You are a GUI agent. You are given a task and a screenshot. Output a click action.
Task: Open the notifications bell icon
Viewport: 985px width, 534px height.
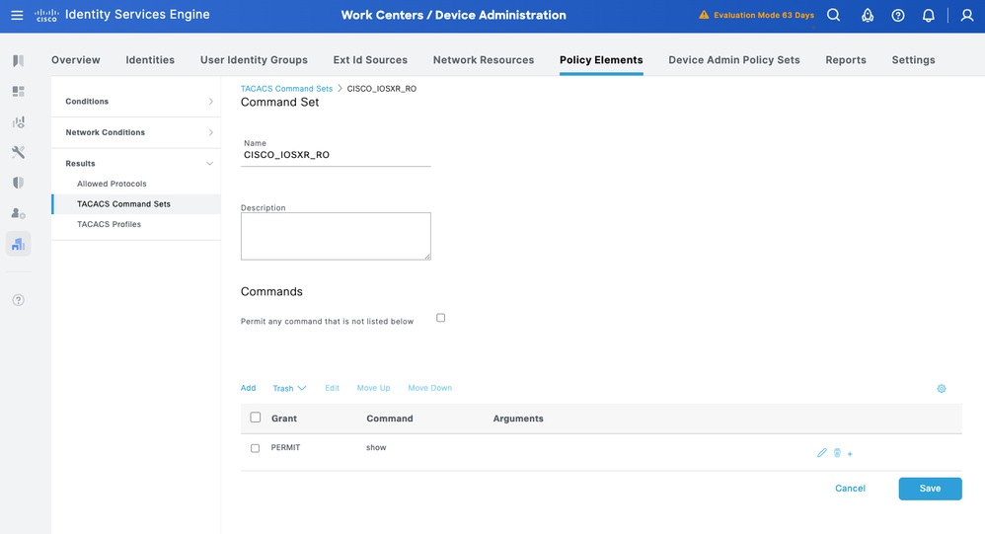coord(928,15)
